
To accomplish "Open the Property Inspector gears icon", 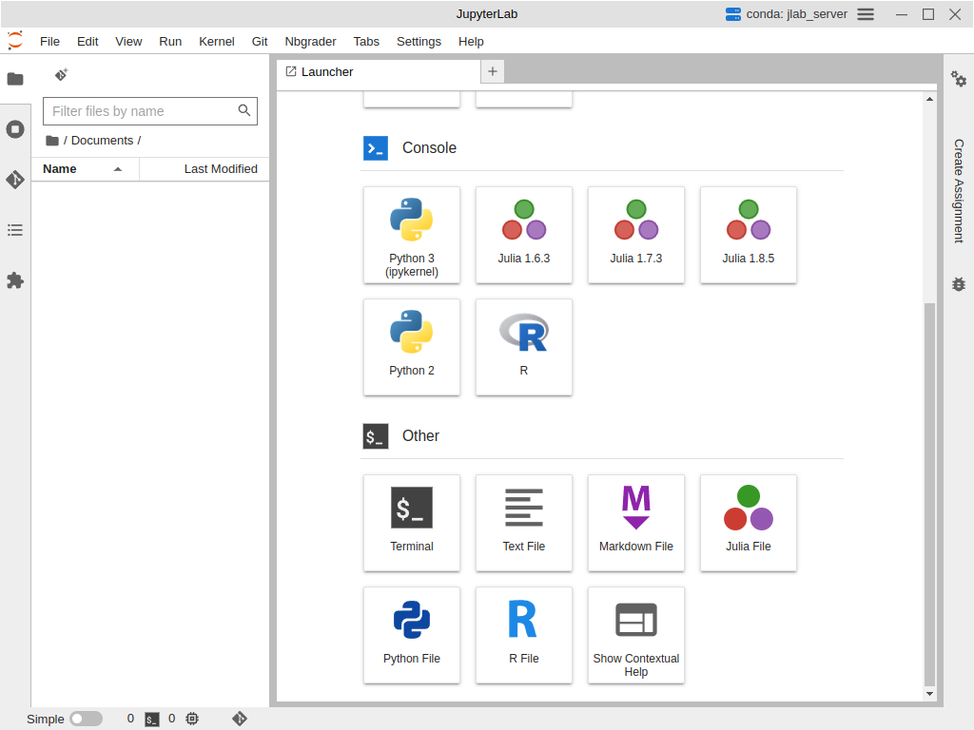I will point(959,79).
